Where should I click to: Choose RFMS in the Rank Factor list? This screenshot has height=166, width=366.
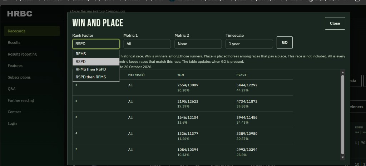click(x=96, y=54)
